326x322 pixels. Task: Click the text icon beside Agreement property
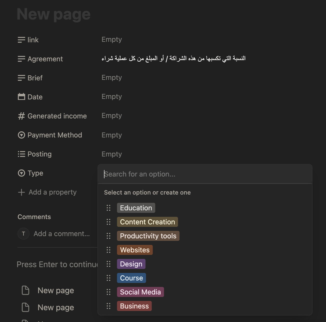tap(21, 59)
